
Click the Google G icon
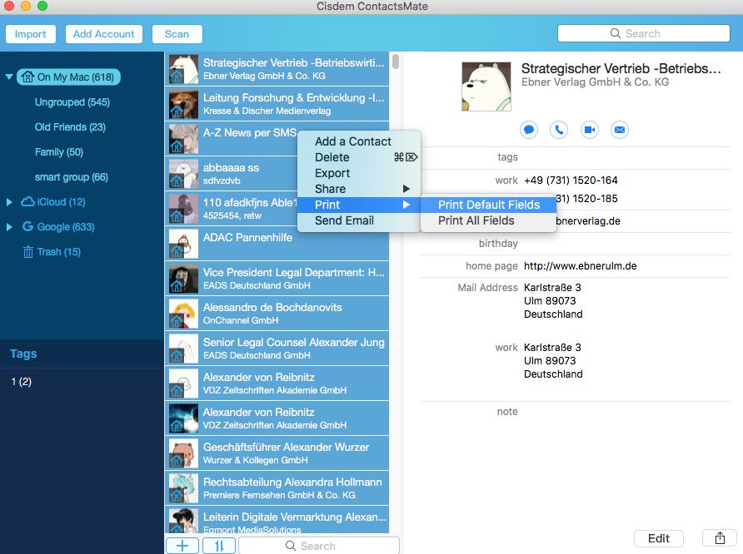pyautogui.click(x=28, y=226)
